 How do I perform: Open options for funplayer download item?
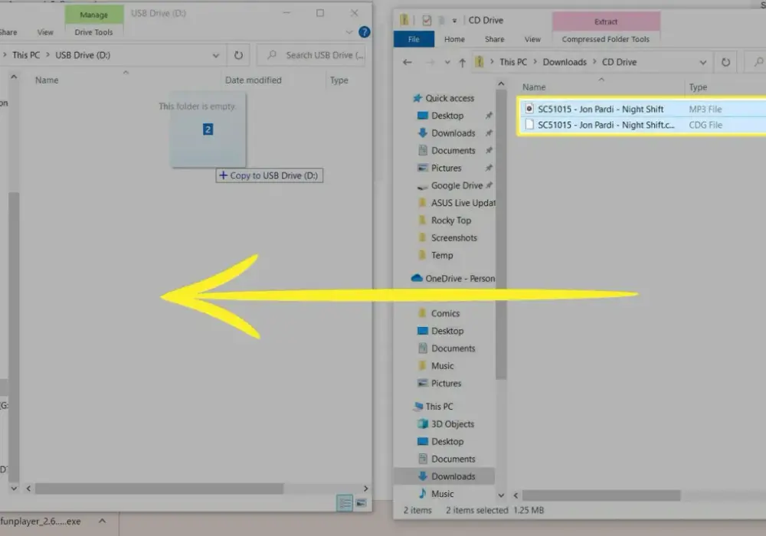[x=102, y=521]
